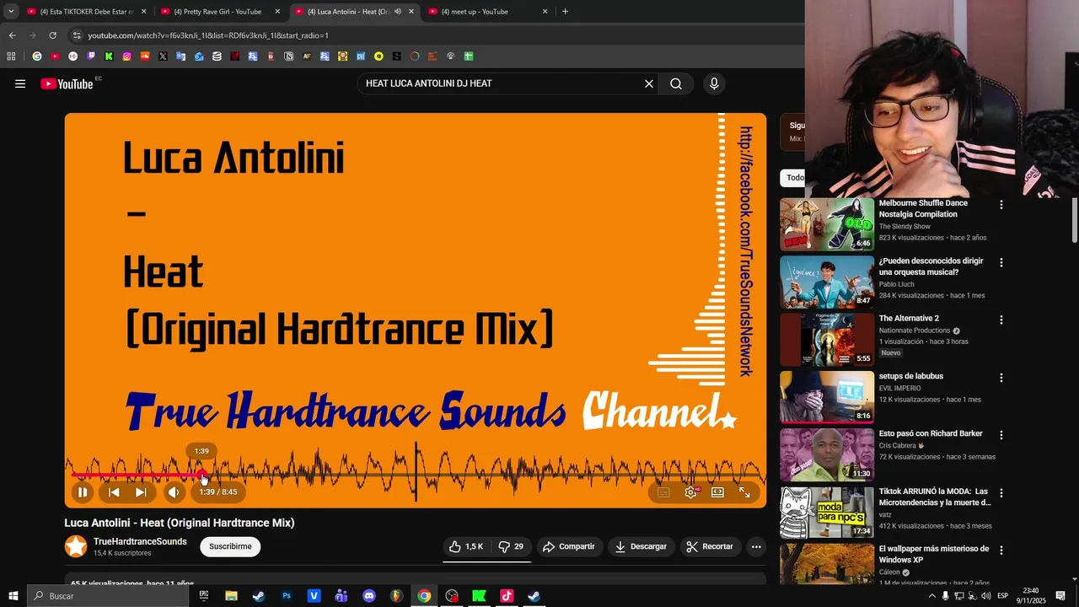The height and width of the screenshot is (607, 1079).
Task: Open Photoshop from the taskbar
Action: [x=287, y=596]
